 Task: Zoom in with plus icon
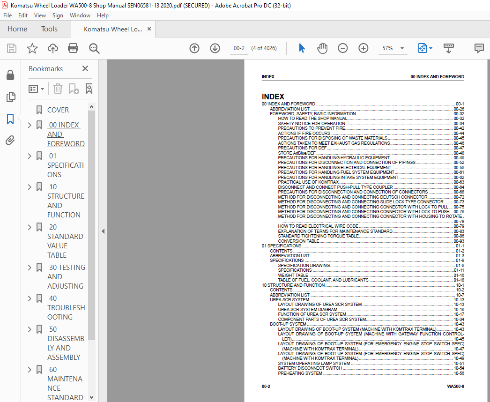click(364, 48)
